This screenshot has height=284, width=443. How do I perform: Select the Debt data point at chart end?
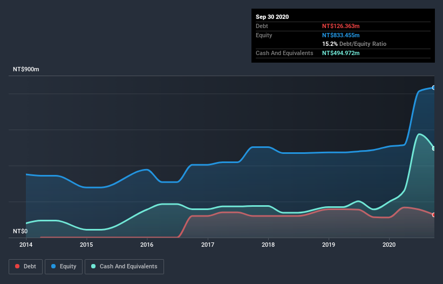[434, 215]
